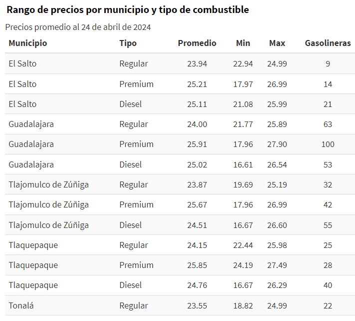Viewport: 355px width, 321px height.
Task: Click the Tonalá Regular average 23.55
Action: pyautogui.click(x=197, y=305)
